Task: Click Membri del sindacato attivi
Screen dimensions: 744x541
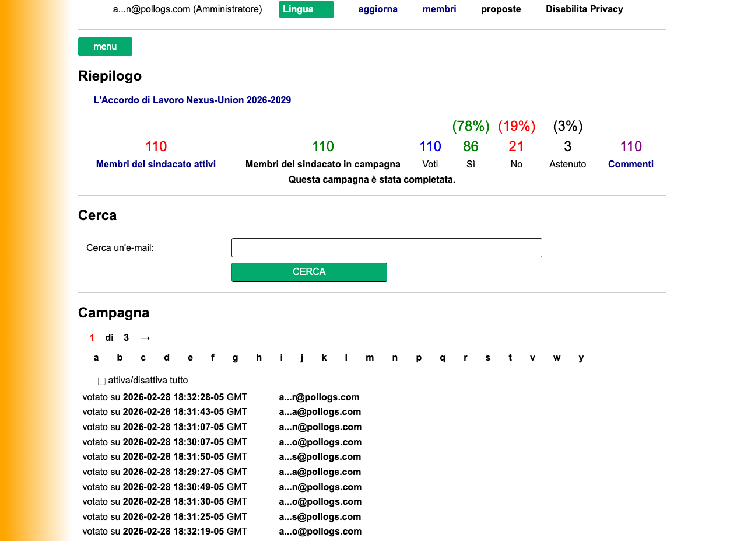Action: click(156, 164)
